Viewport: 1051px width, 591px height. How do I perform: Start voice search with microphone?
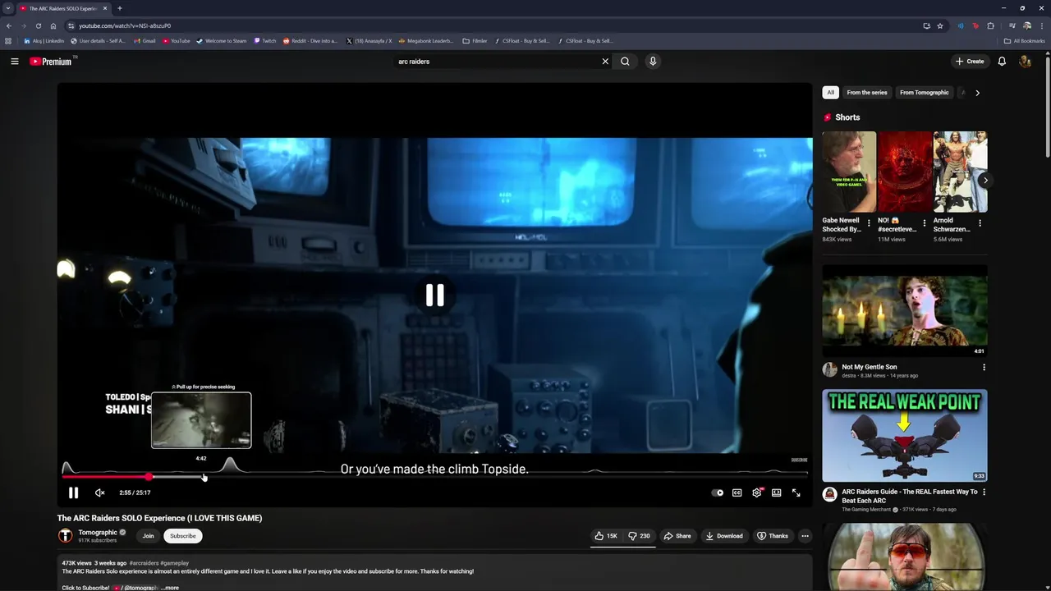[653, 62]
